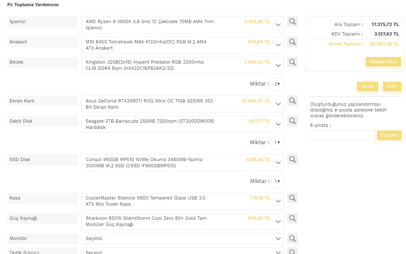Click the search icon beside Ekran Kartı
Screen dimensions: 406x254
pyautogui.click(x=293, y=100)
